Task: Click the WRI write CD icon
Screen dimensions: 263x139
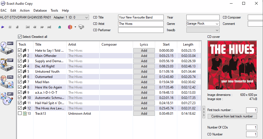Action: (7, 98)
